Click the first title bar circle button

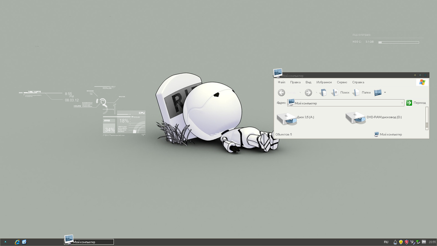[x=415, y=75]
